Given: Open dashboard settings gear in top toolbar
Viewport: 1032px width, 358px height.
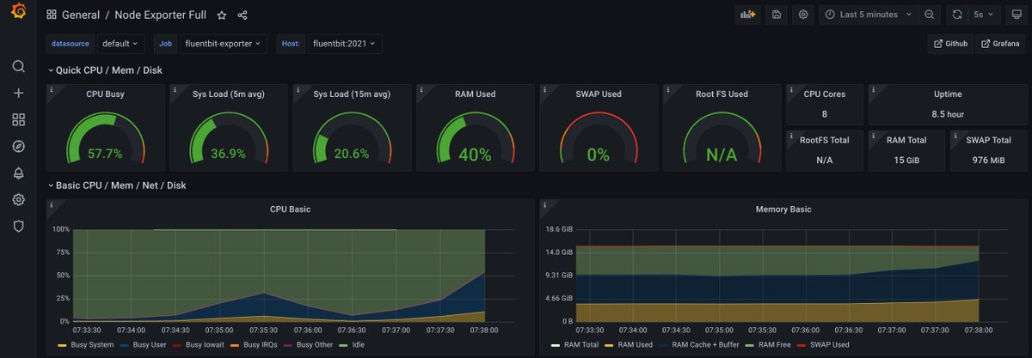Looking at the screenshot, I should (803, 15).
